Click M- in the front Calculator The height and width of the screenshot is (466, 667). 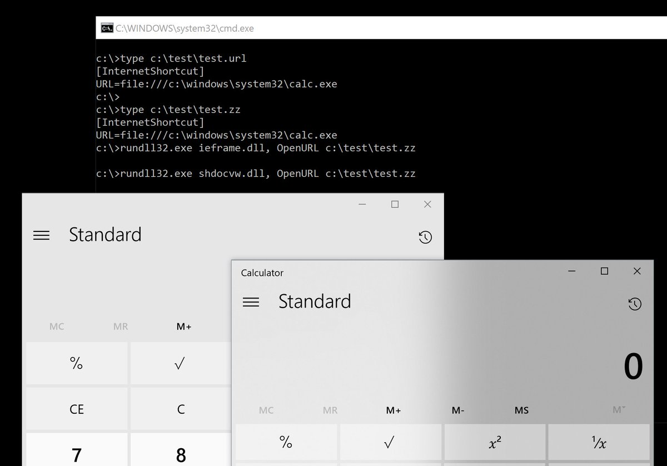point(458,410)
